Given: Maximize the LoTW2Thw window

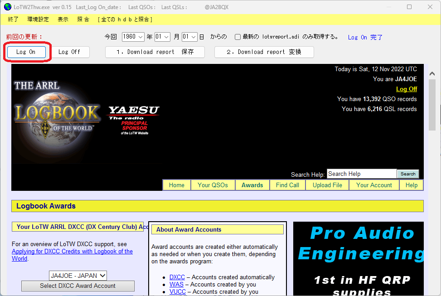Looking at the screenshot, I should click(409, 7).
